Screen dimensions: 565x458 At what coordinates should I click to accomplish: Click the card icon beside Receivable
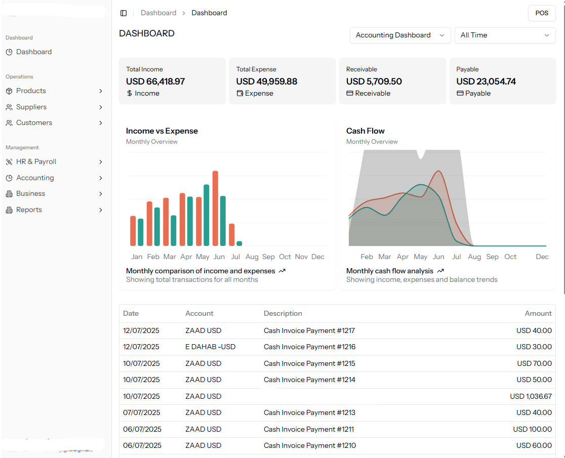click(x=349, y=93)
